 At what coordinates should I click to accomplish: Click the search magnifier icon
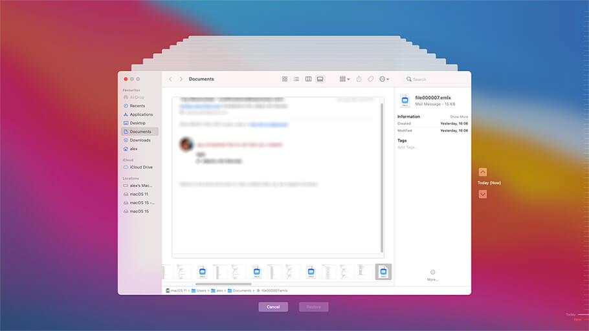tap(408, 79)
